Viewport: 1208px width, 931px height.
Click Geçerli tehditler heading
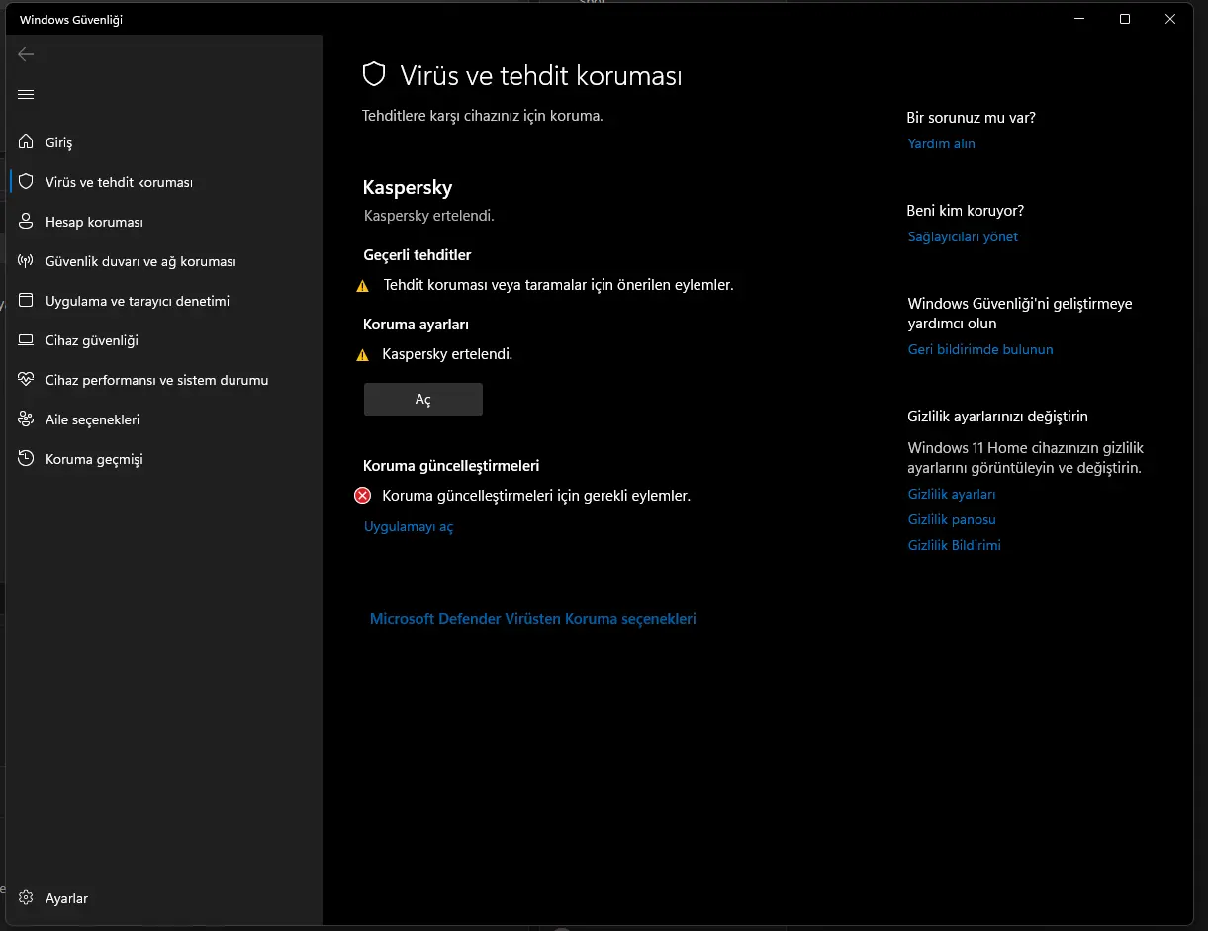coord(418,255)
